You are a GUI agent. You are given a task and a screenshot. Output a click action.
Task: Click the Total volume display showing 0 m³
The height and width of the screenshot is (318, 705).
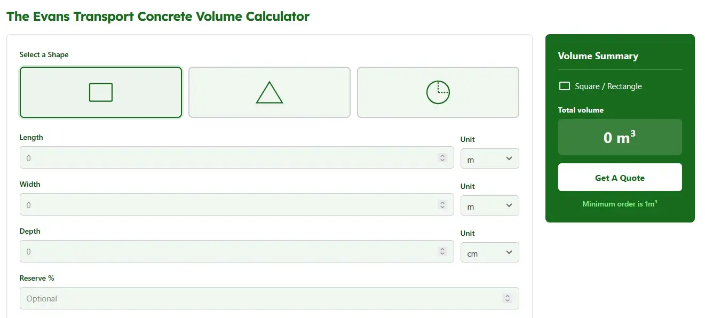pos(620,137)
